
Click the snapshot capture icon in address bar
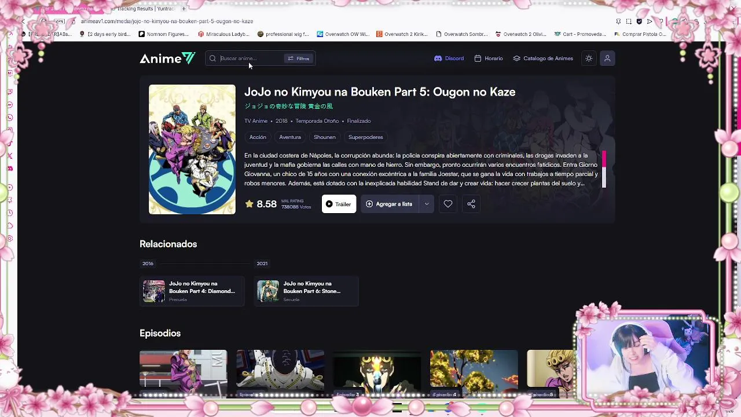tap(629, 21)
